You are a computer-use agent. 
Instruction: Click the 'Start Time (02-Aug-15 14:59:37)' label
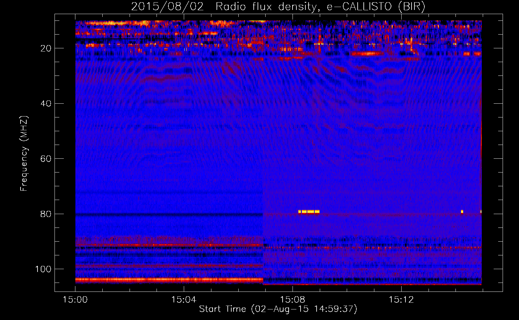point(278,309)
